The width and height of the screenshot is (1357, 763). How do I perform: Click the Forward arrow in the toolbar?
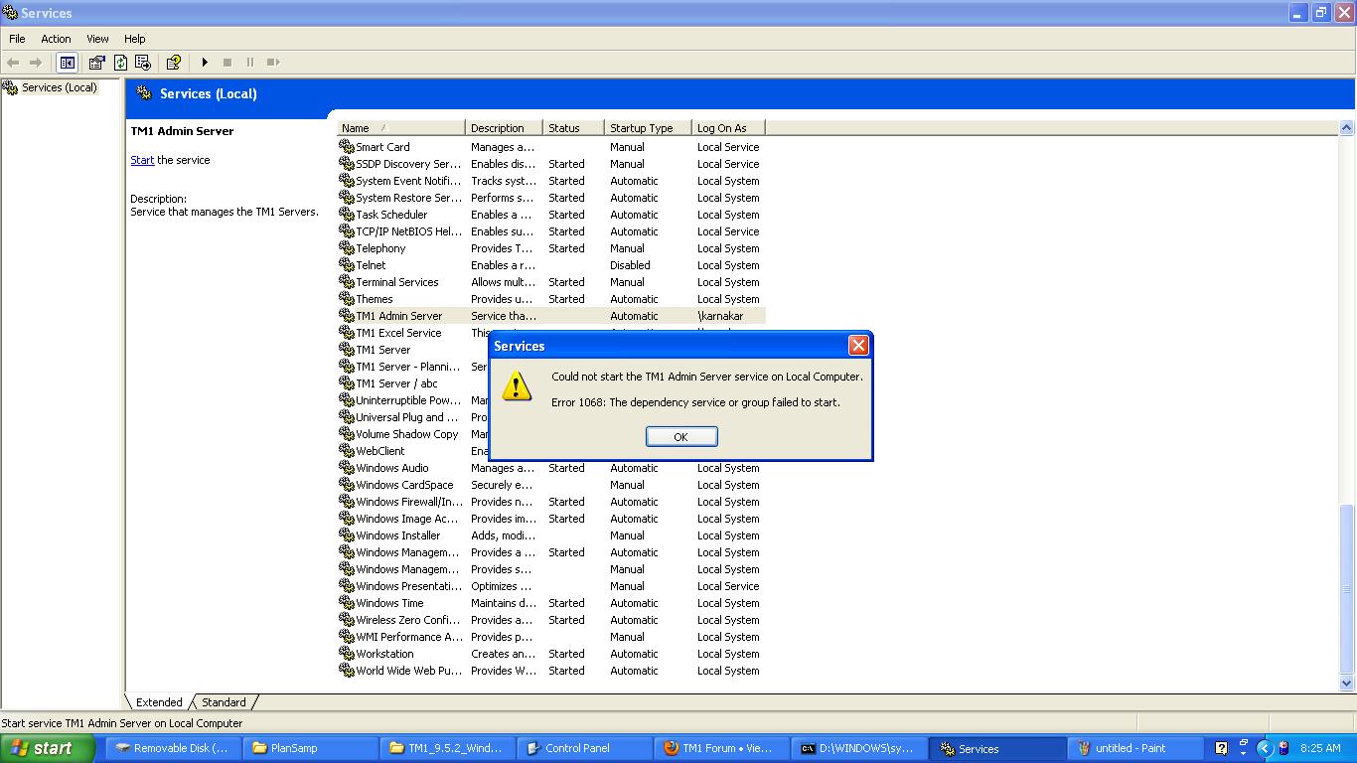pos(36,63)
